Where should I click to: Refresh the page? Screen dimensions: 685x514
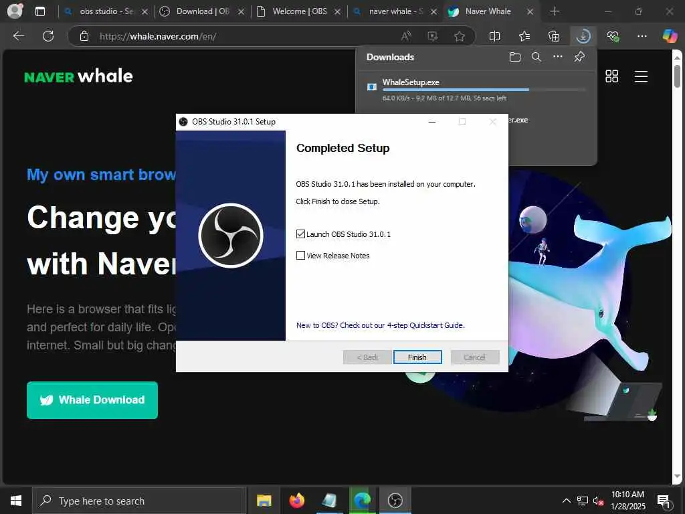click(48, 36)
